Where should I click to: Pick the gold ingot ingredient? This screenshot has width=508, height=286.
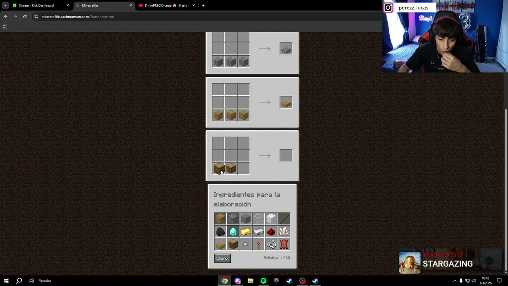[246, 231]
